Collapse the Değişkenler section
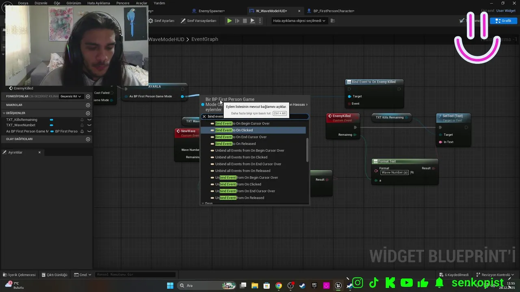 4,113
